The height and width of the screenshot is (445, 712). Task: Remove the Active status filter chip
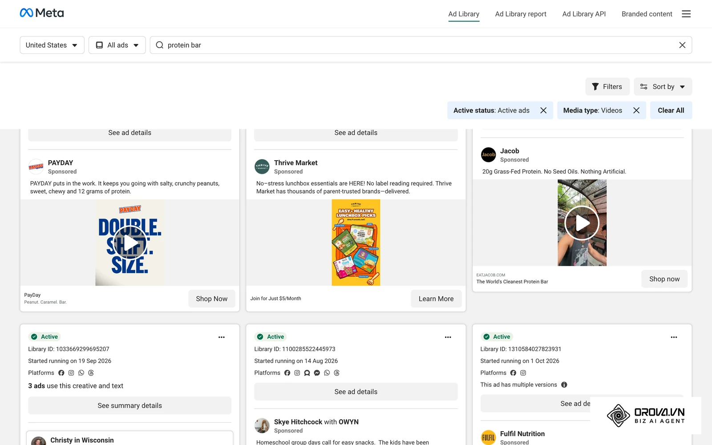(543, 110)
